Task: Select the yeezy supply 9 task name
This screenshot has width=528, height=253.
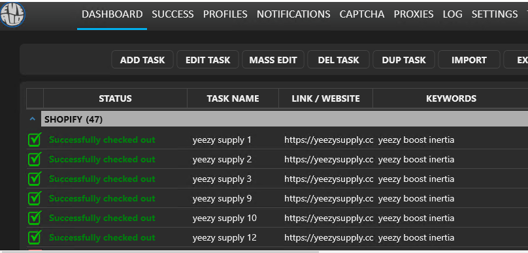Action: coord(222,199)
